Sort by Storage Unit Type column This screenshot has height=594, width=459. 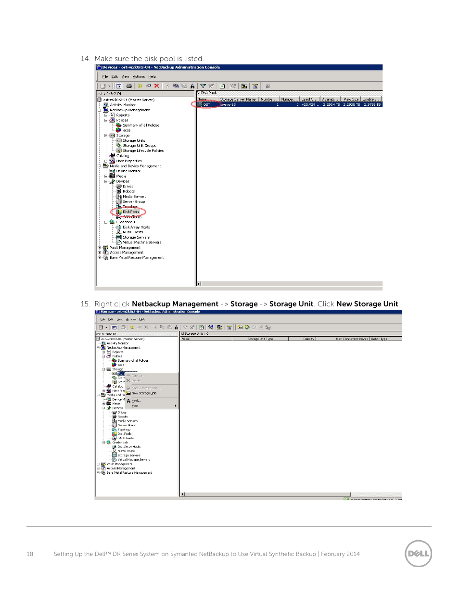[x=260, y=339]
